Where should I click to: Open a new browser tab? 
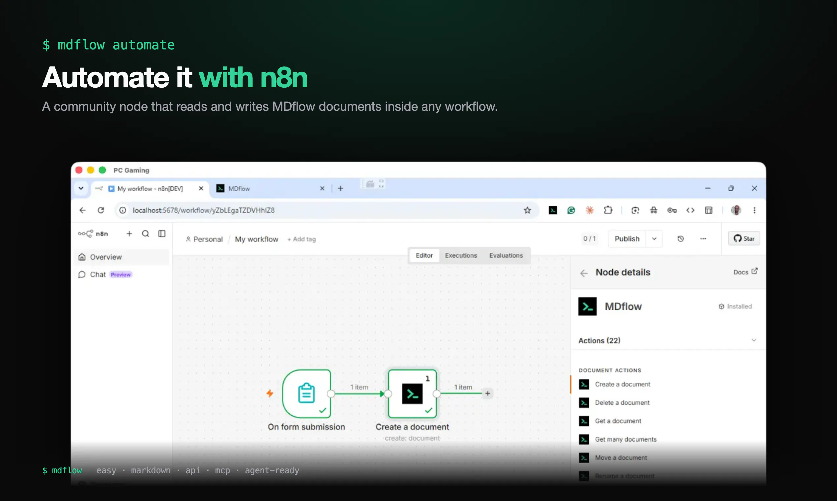(x=340, y=189)
